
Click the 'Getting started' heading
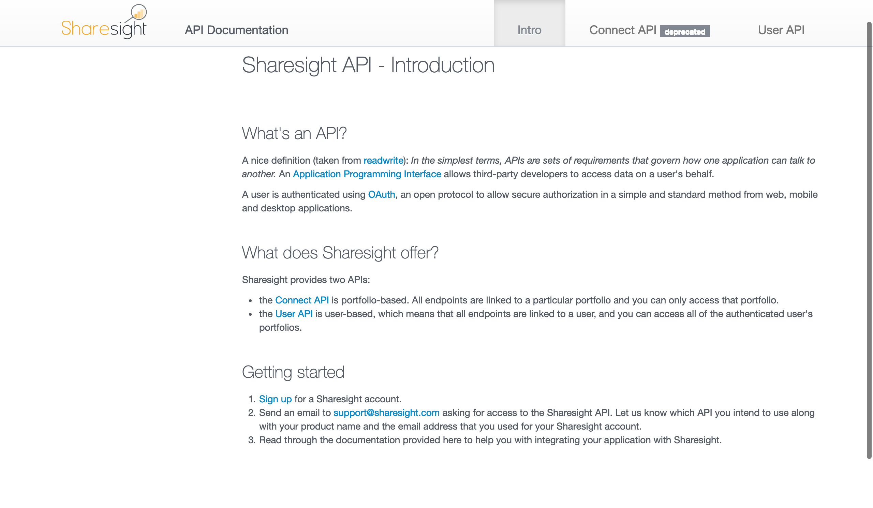[x=293, y=372]
